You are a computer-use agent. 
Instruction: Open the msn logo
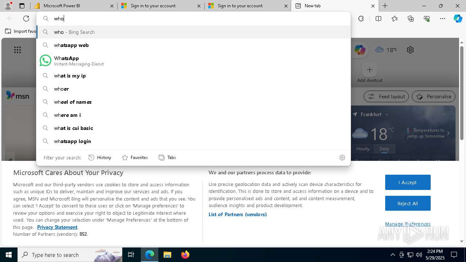click(x=17, y=96)
